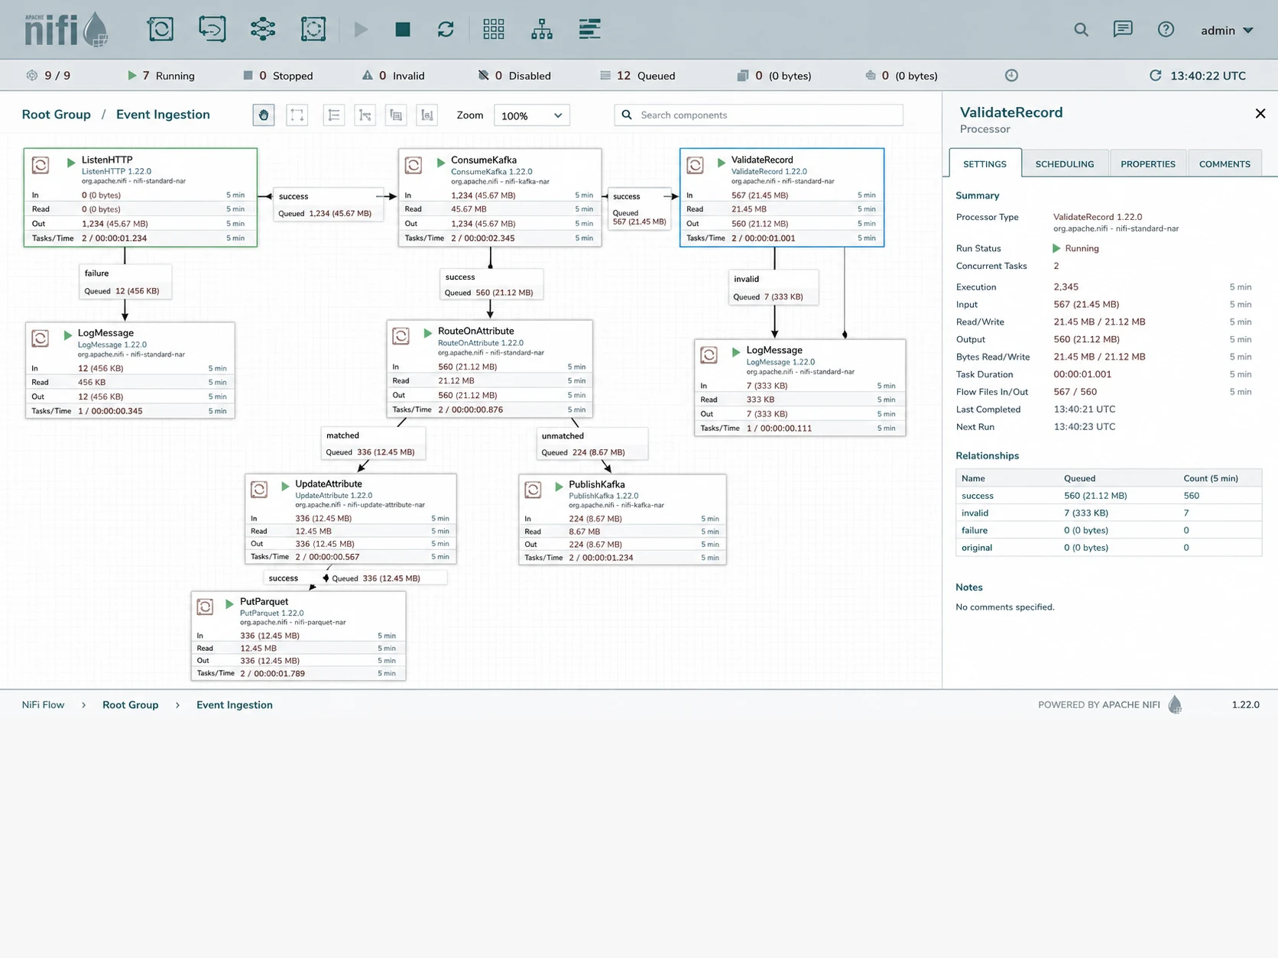Image resolution: width=1278 pixels, height=958 pixels.
Task: Click the success row in Relationships table
Action: pos(1108,496)
